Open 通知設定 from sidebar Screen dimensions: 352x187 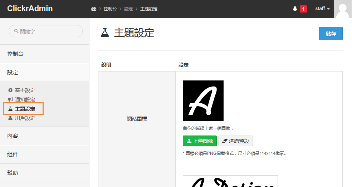click(25, 99)
